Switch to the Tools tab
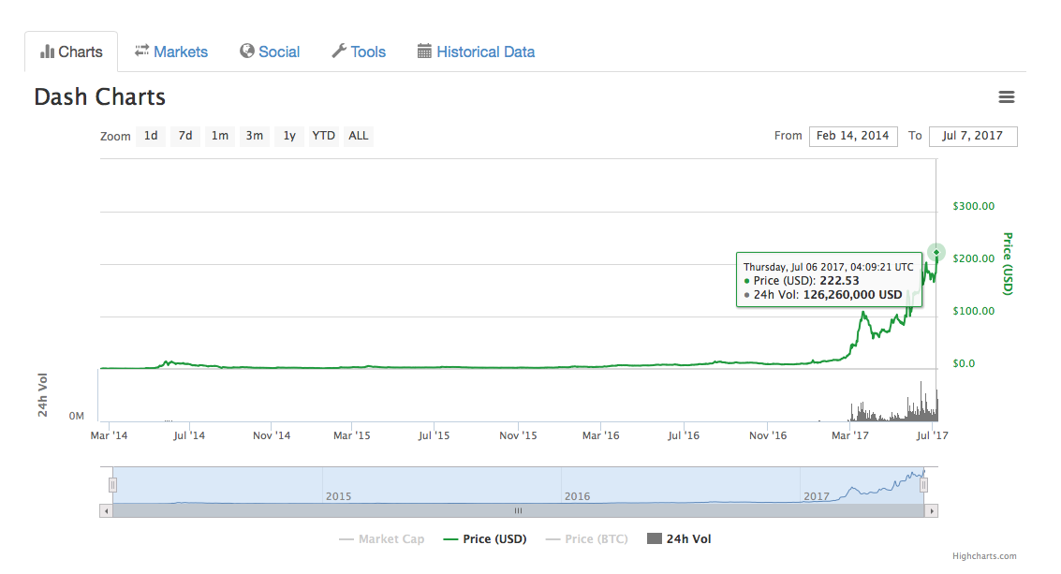The image size is (1061, 574). (359, 52)
